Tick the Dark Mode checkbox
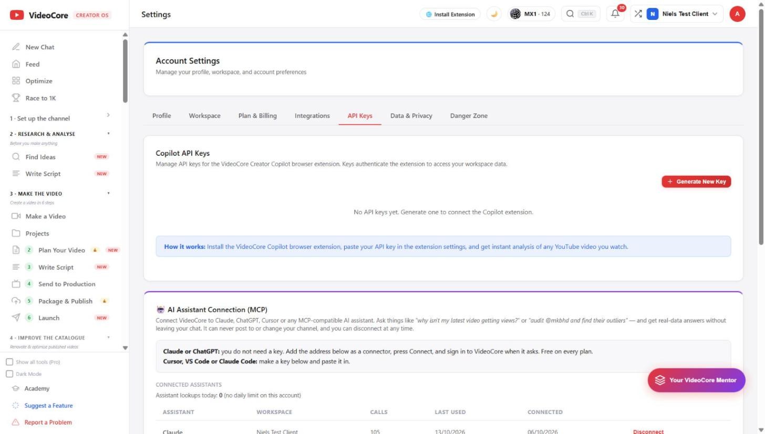 9,374
